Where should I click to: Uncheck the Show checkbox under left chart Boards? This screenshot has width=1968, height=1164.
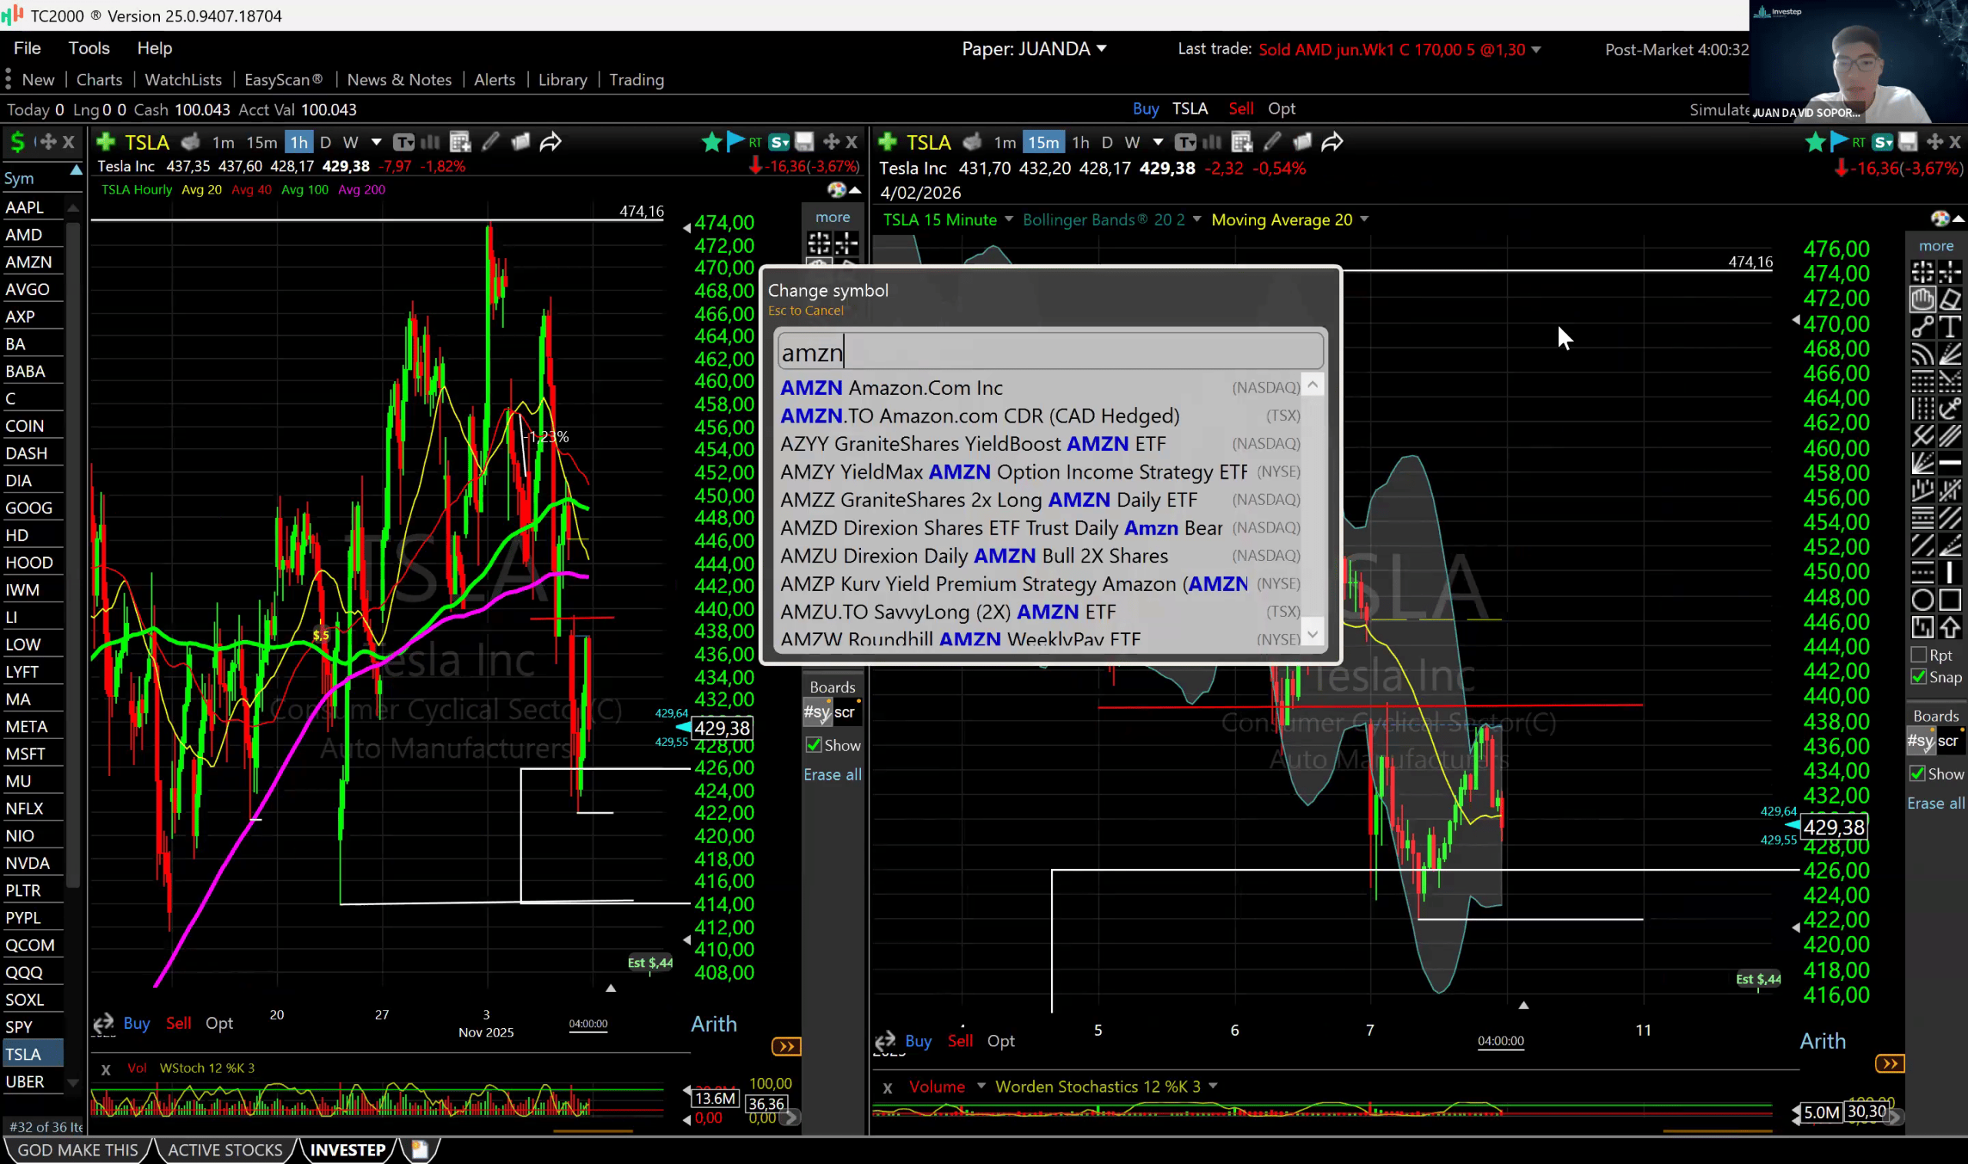[x=814, y=745]
